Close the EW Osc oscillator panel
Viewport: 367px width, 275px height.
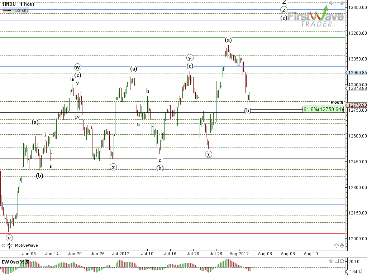point(342,261)
